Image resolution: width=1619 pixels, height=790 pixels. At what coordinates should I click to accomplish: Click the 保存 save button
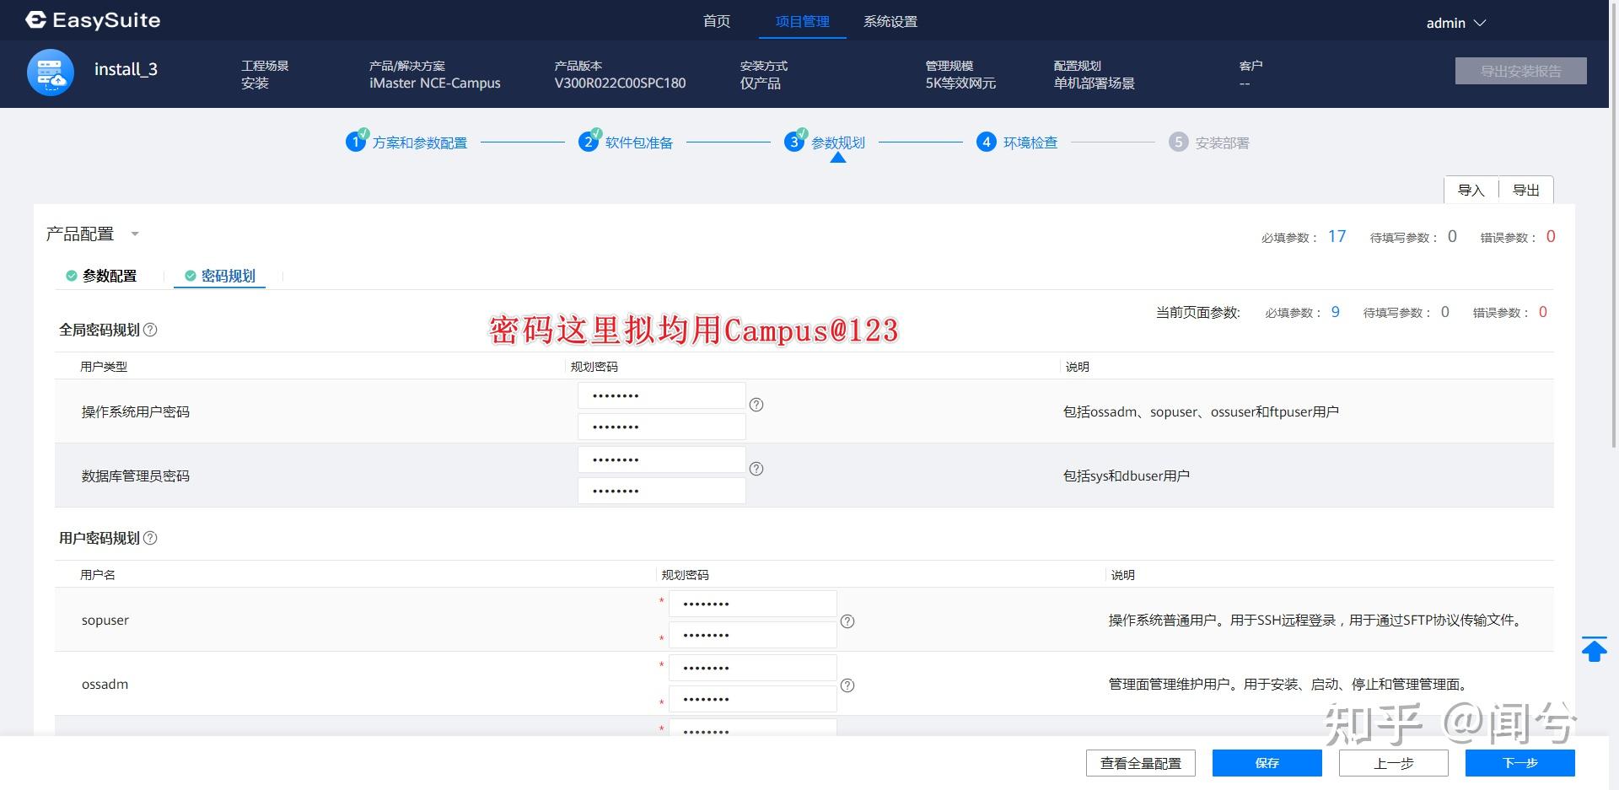1267,763
